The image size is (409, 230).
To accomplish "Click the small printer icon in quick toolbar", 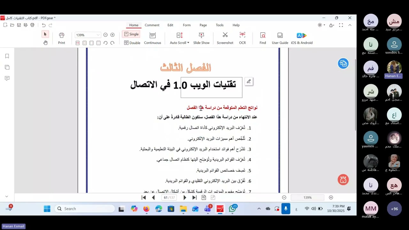I will pos(32,25).
